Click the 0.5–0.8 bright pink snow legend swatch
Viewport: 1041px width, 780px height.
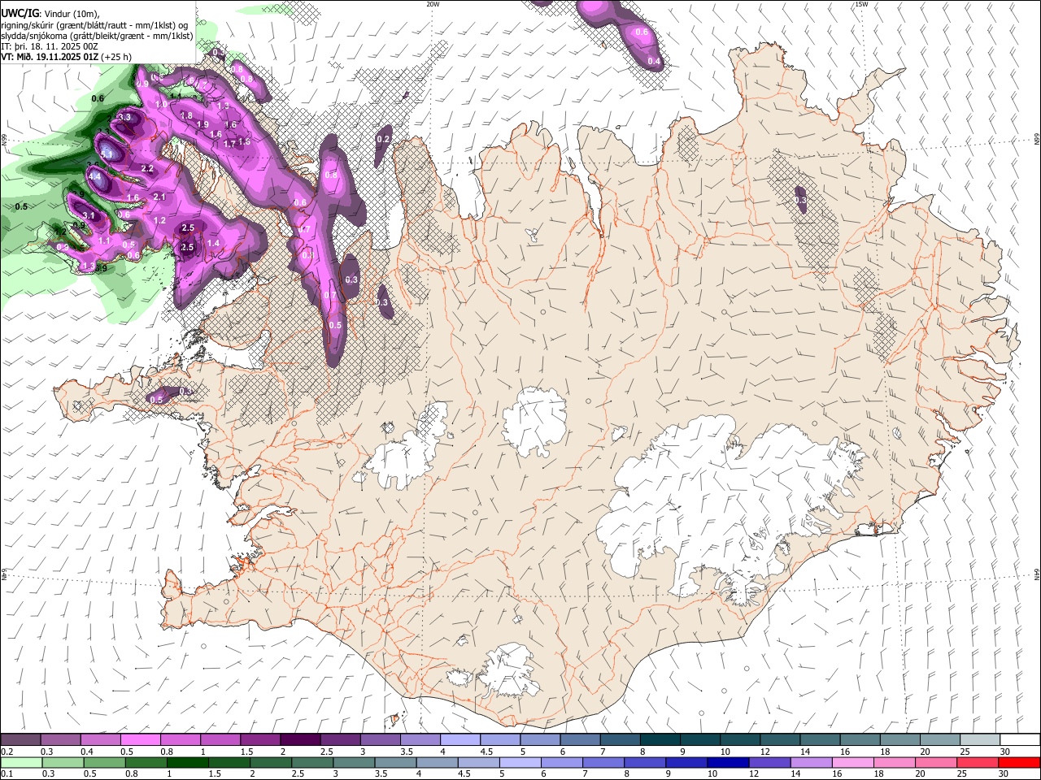click(x=140, y=740)
